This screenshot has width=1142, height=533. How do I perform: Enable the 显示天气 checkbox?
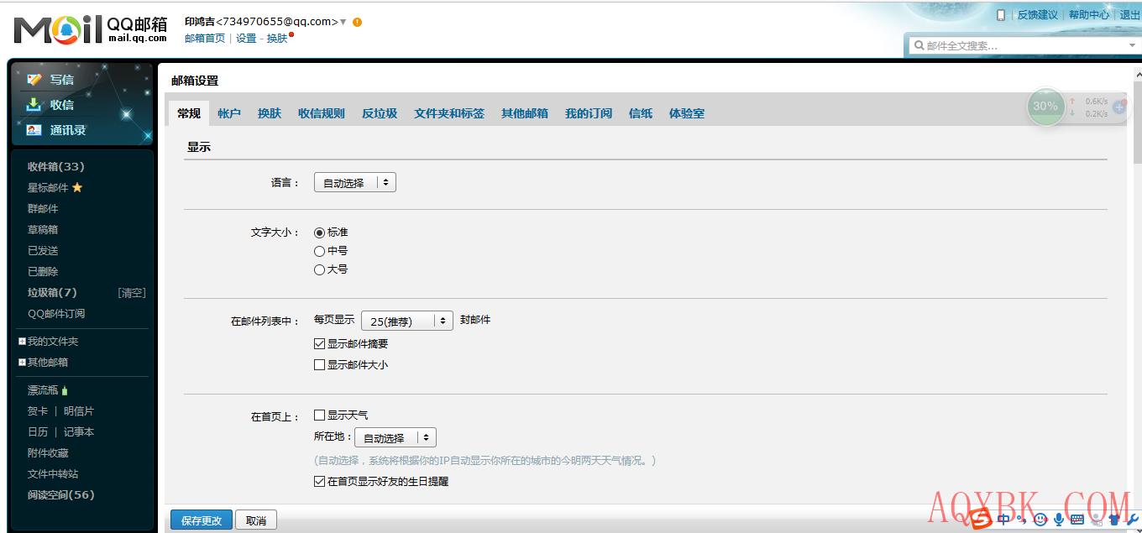pos(319,415)
